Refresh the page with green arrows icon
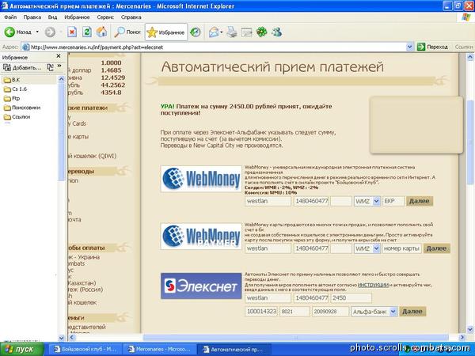This screenshot has height=356, width=475. point(87,32)
